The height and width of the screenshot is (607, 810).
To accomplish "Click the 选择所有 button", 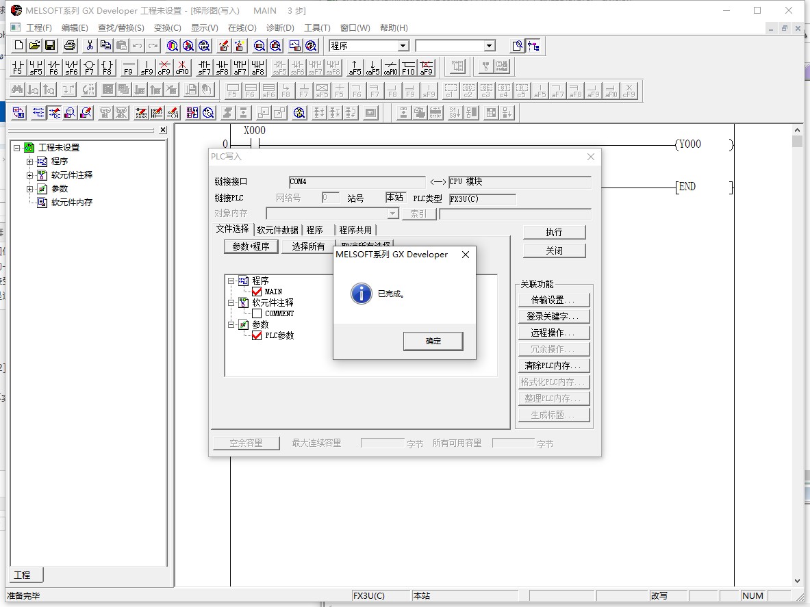I will [308, 247].
